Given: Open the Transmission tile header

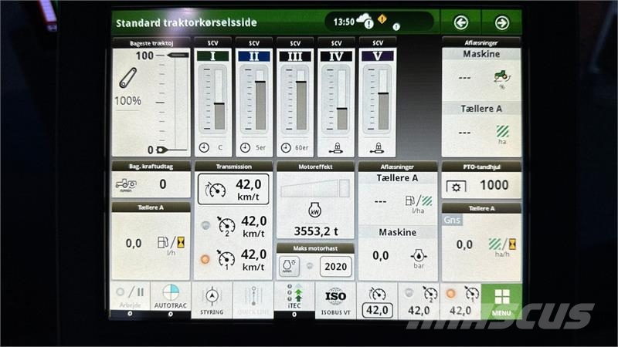Looking at the screenshot, I should pos(233,167).
